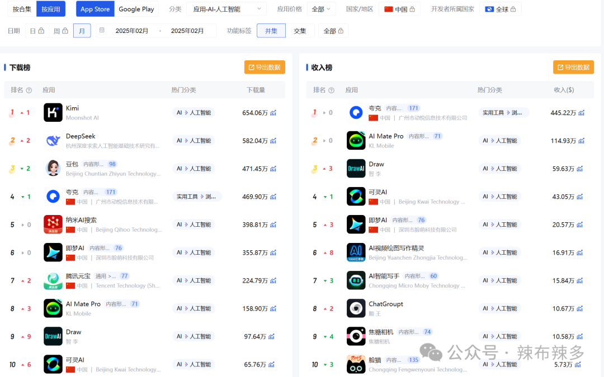
Task: Open the trend chart icon beside Kimi's downloads
Action: pos(272,112)
